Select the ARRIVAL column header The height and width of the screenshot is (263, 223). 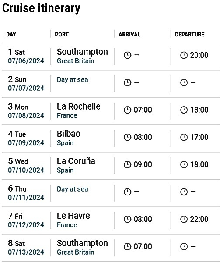coord(129,34)
